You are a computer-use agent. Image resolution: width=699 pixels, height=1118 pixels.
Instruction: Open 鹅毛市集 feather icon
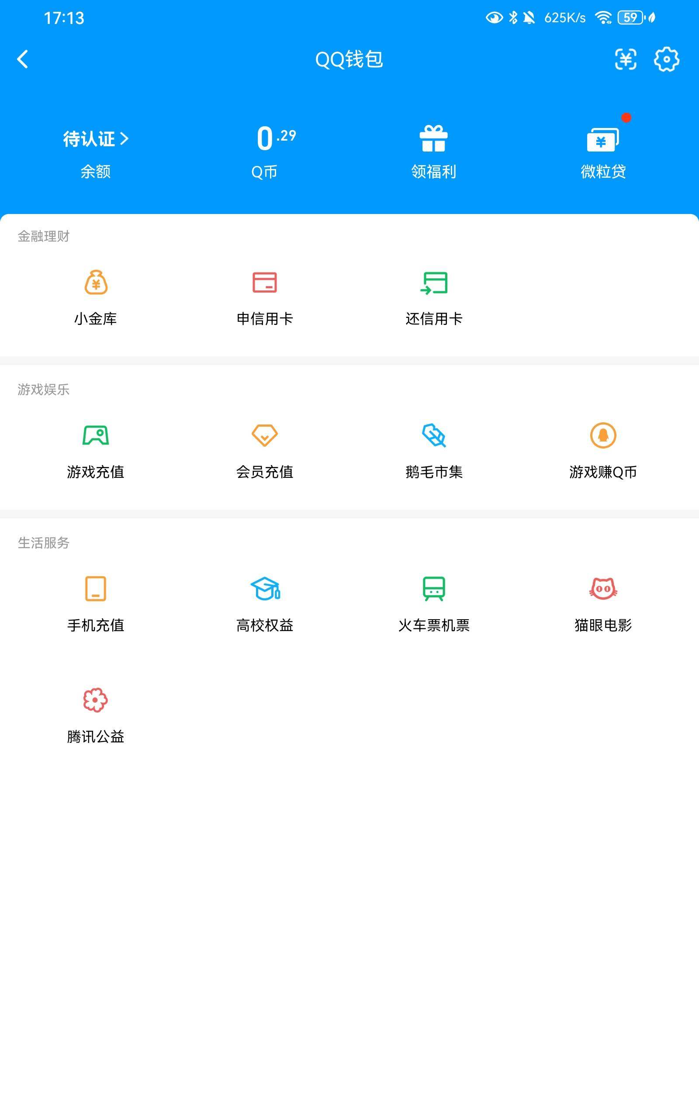(434, 435)
